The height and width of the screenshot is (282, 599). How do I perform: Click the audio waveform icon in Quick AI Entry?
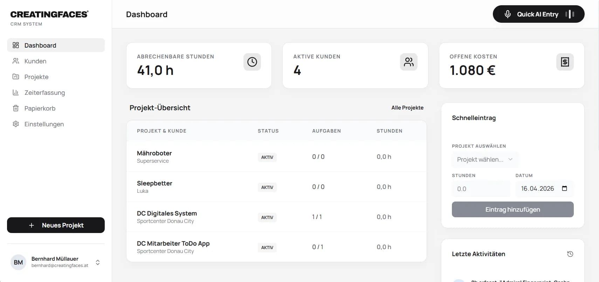pyautogui.click(x=570, y=14)
